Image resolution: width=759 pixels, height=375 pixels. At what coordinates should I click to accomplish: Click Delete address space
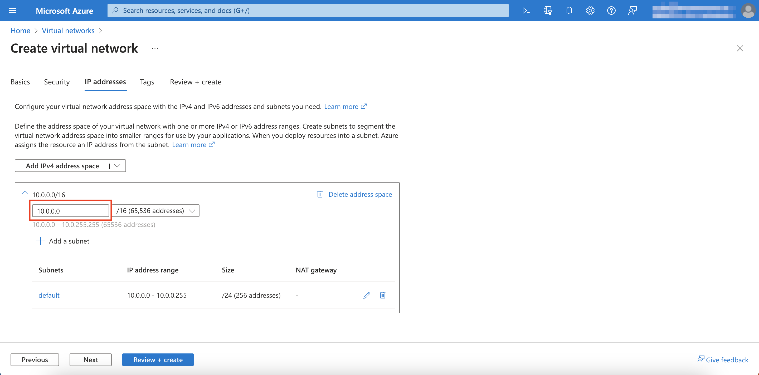pyautogui.click(x=360, y=194)
